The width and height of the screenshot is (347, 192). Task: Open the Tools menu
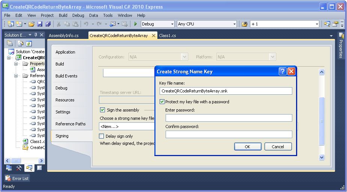[108, 15]
